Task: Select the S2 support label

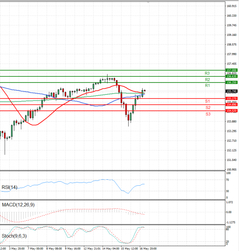Action: pyautogui.click(x=208, y=108)
